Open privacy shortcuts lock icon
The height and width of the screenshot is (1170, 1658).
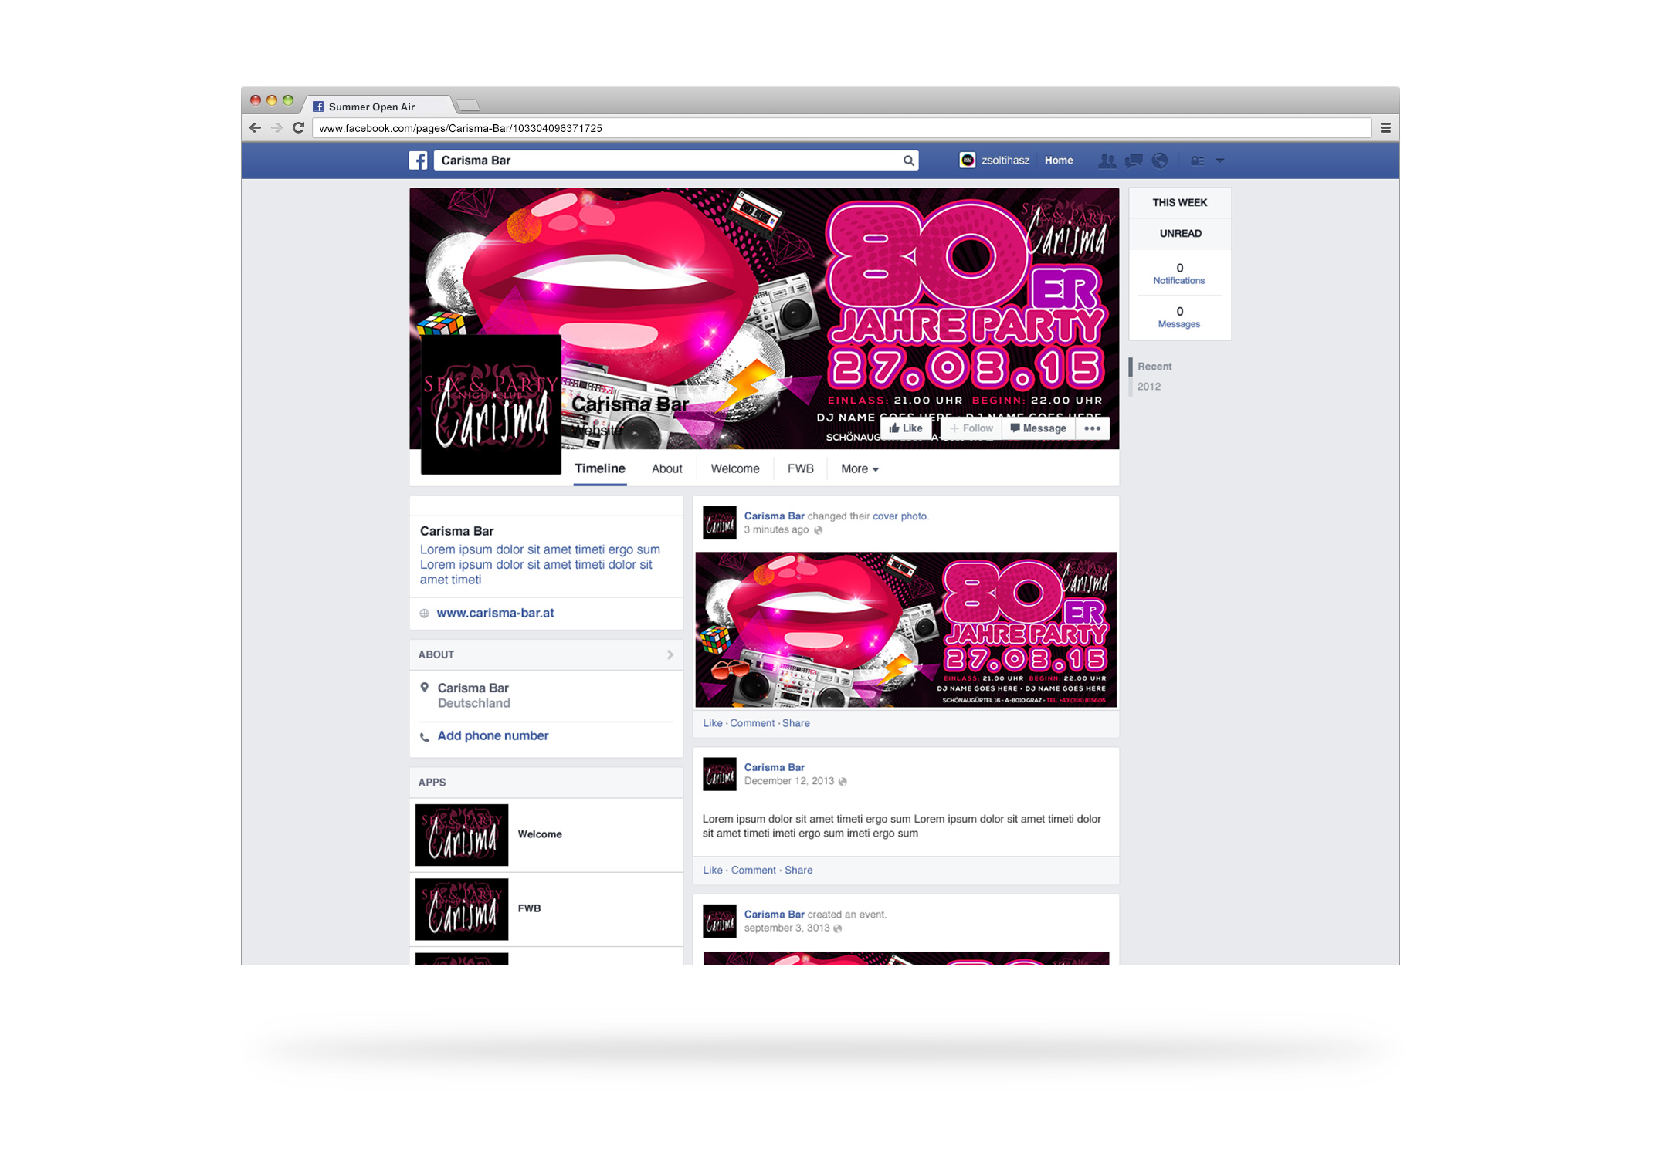pyautogui.click(x=1198, y=161)
